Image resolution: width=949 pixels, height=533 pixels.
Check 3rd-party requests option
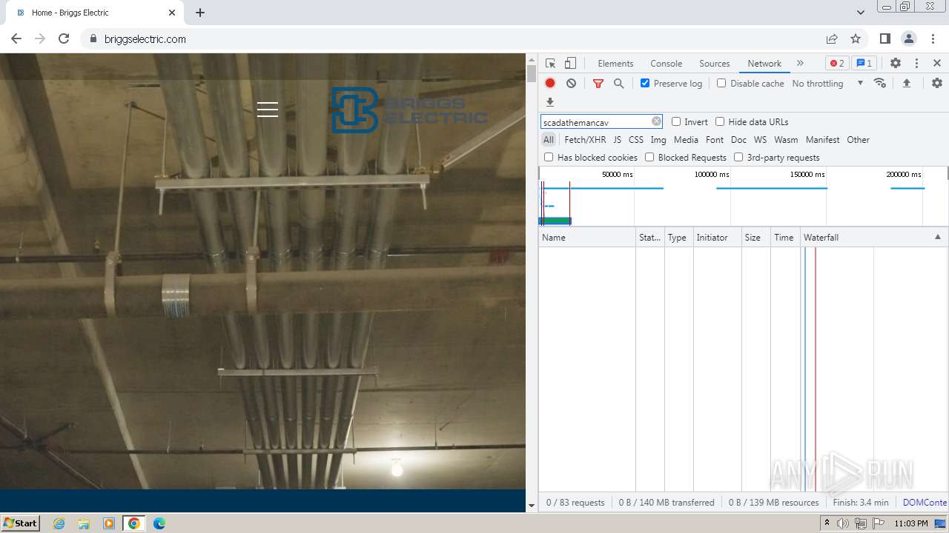coord(738,157)
